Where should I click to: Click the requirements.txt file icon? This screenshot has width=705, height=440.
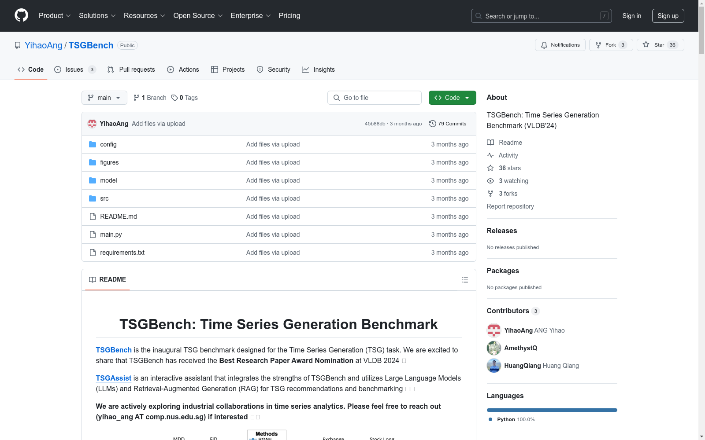point(93,253)
